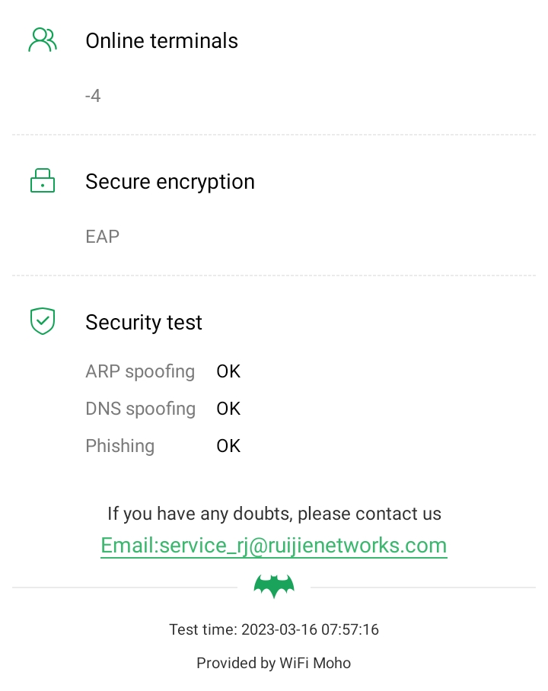548x691 pixels.
Task: Click the Online terminals people icon
Action: coord(42,40)
